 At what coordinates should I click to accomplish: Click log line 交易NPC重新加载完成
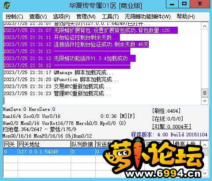[x=57, y=86]
